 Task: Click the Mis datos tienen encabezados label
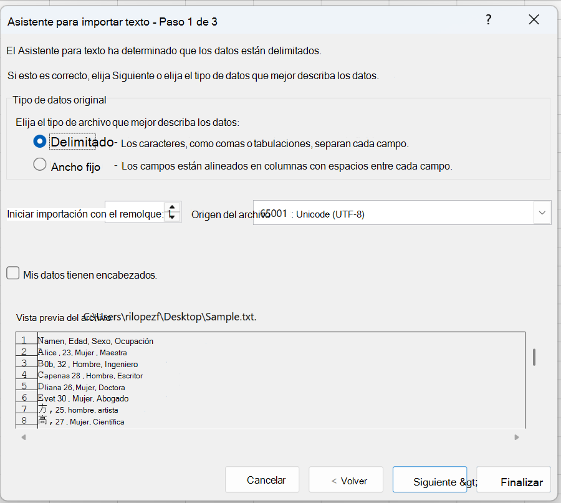pos(90,275)
